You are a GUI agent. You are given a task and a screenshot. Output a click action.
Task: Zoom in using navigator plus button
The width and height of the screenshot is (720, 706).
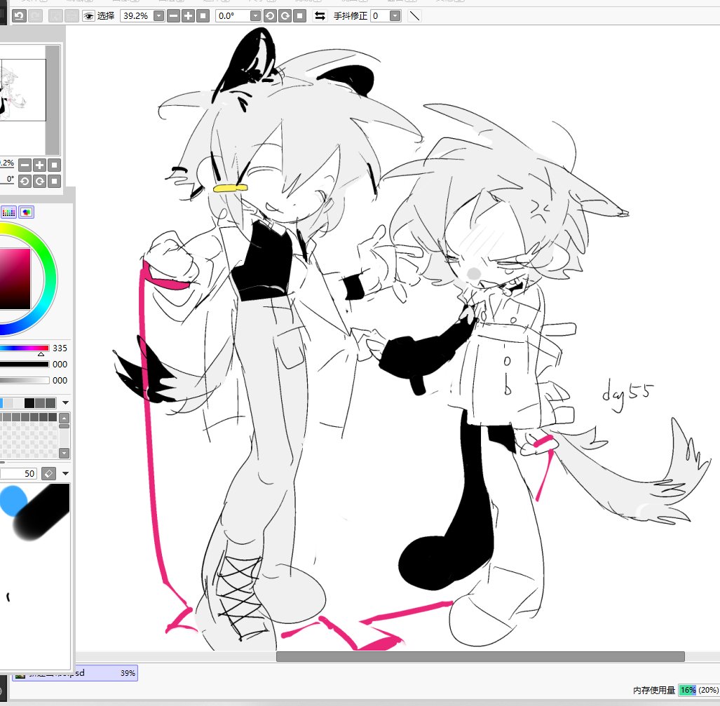[x=39, y=165]
